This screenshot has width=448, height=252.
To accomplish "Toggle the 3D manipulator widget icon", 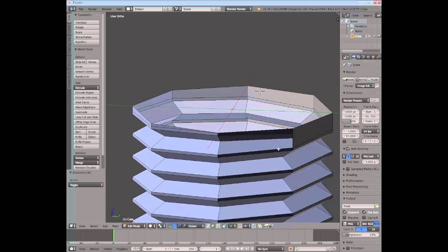I will 169,226.
